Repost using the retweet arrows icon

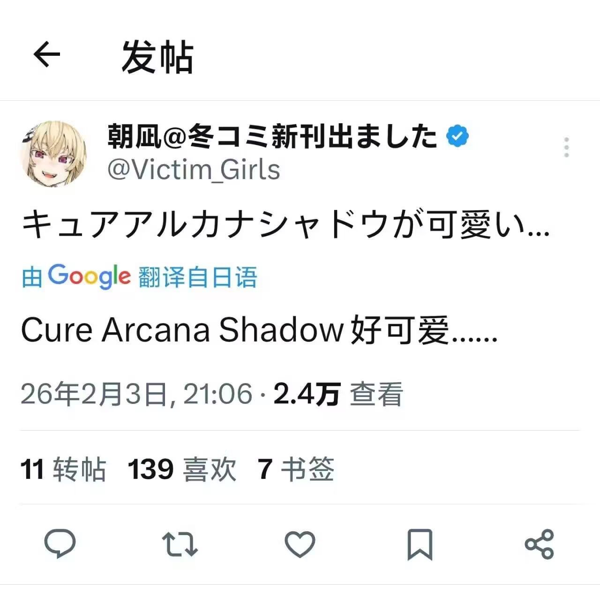click(x=180, y=544)
